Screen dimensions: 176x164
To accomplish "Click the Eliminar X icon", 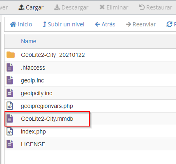I will [102, 7].
